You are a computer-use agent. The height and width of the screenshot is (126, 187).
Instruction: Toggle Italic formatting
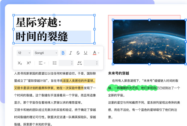[x=71, y=53]
